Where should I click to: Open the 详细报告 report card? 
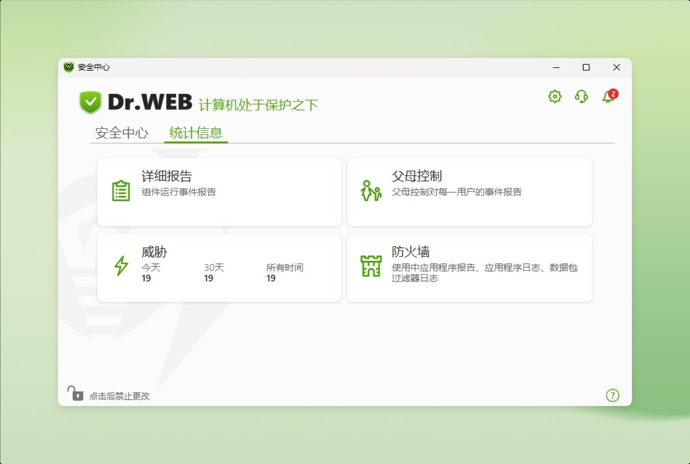point(219,191)
